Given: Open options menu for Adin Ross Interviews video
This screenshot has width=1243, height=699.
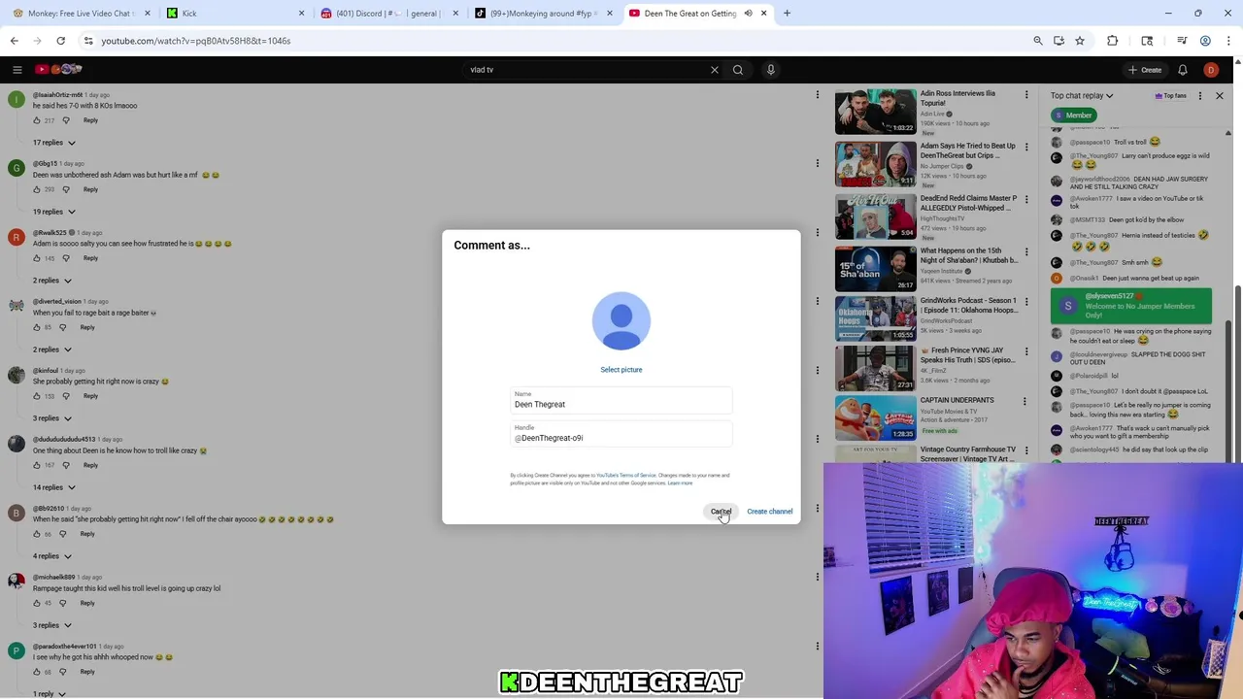Looking at the screenshot, I should point(1026,95).
